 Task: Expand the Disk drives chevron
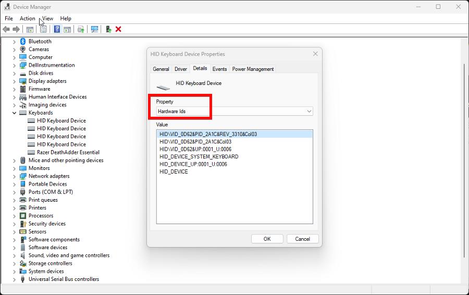14,73
